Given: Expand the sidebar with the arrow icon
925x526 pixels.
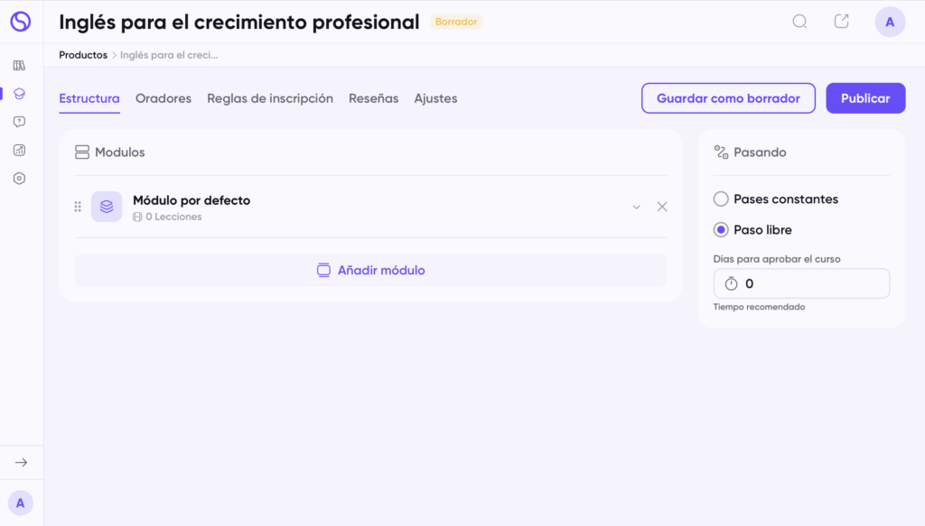Looking at the screenshot, I should point(21,462).
